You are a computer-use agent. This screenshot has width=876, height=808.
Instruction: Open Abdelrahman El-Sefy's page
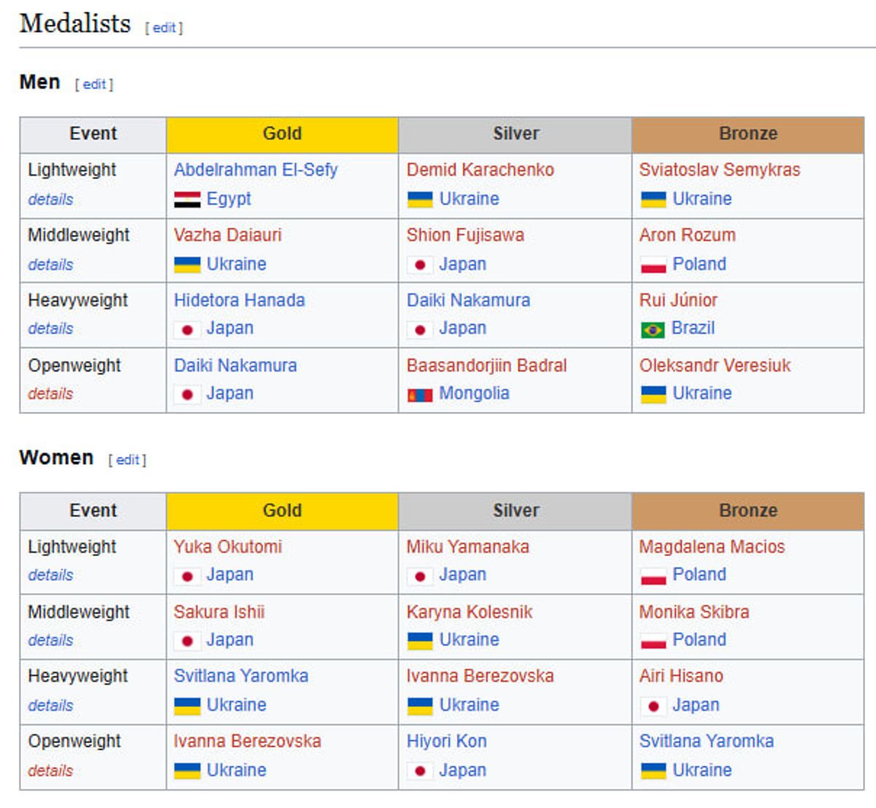[255, 170]
